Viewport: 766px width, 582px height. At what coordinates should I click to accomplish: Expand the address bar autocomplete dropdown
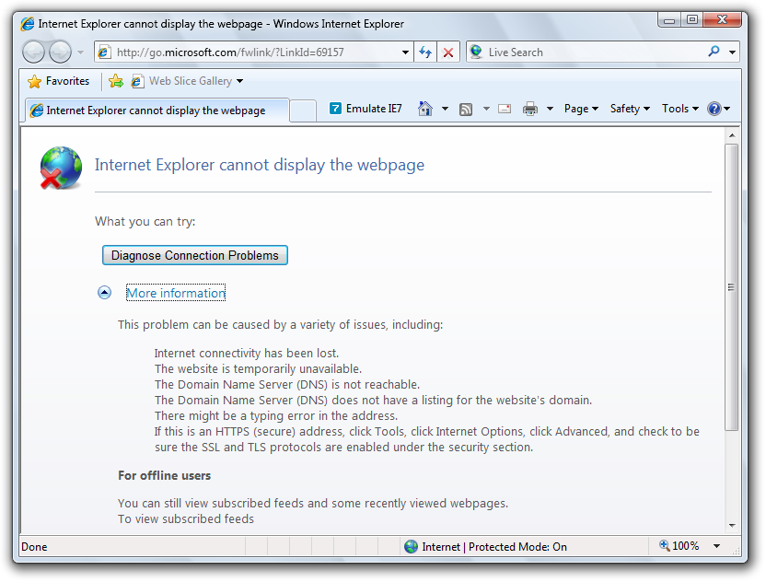(x=405, y=52)
